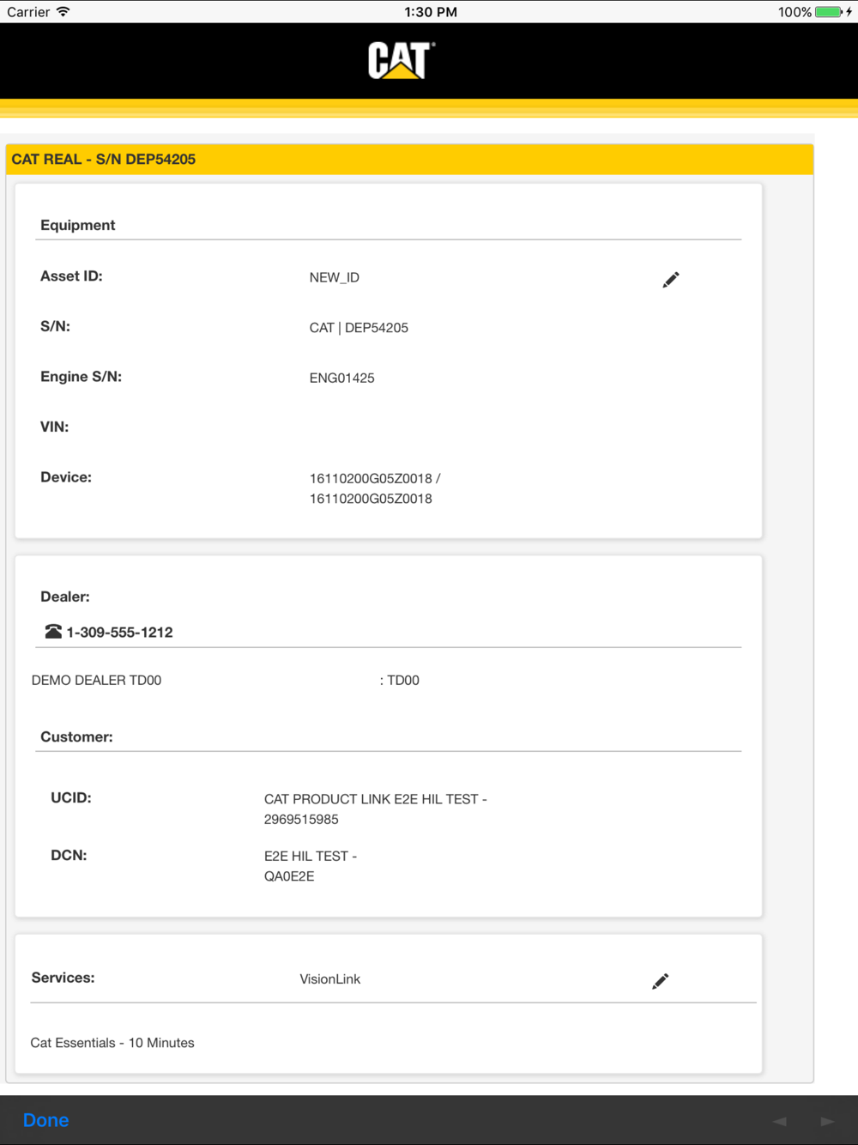
Task: Call dealer number 1-309-555-1212
Action: (119, 633)
